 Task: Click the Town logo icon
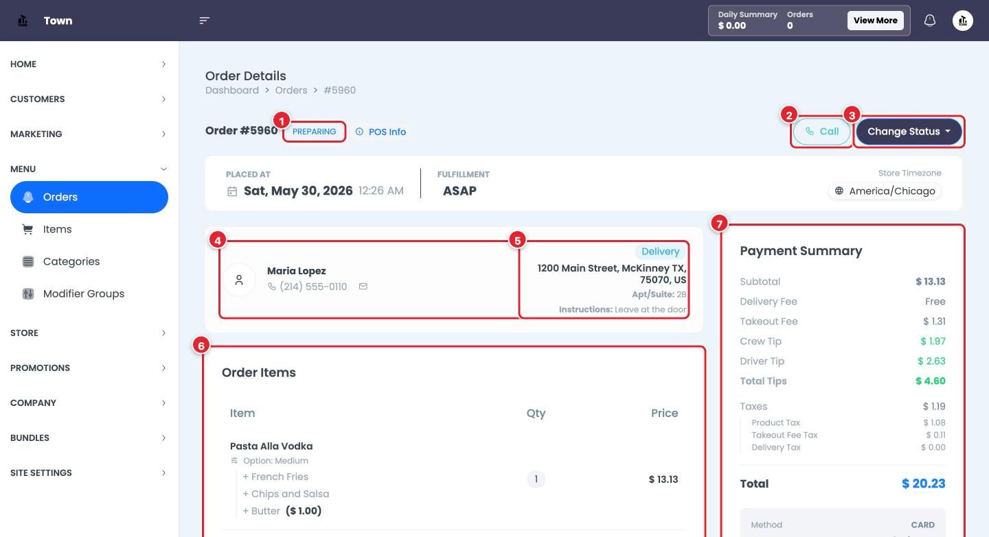[23, 21]
